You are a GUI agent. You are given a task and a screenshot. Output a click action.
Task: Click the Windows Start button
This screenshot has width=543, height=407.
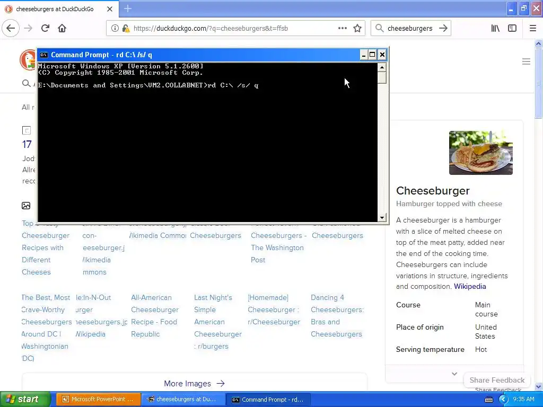(x=25, y=400)
